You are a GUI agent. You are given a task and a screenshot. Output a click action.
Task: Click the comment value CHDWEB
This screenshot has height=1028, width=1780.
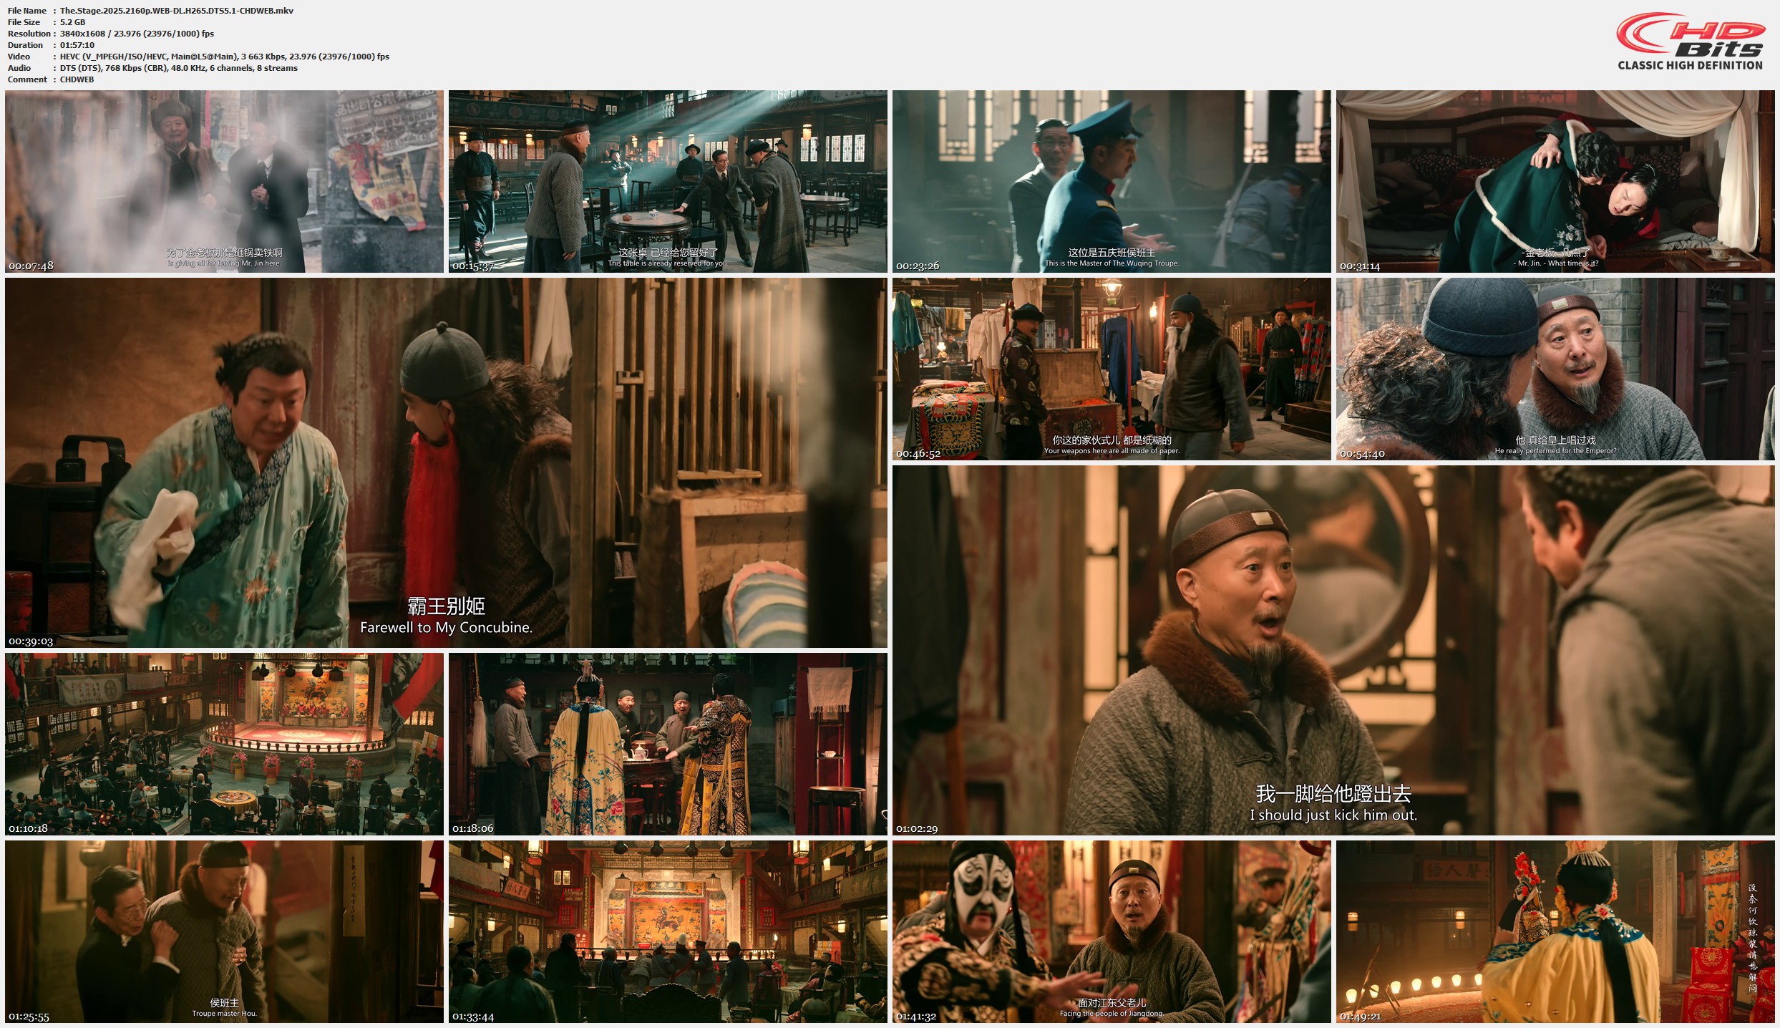point(77,79)
